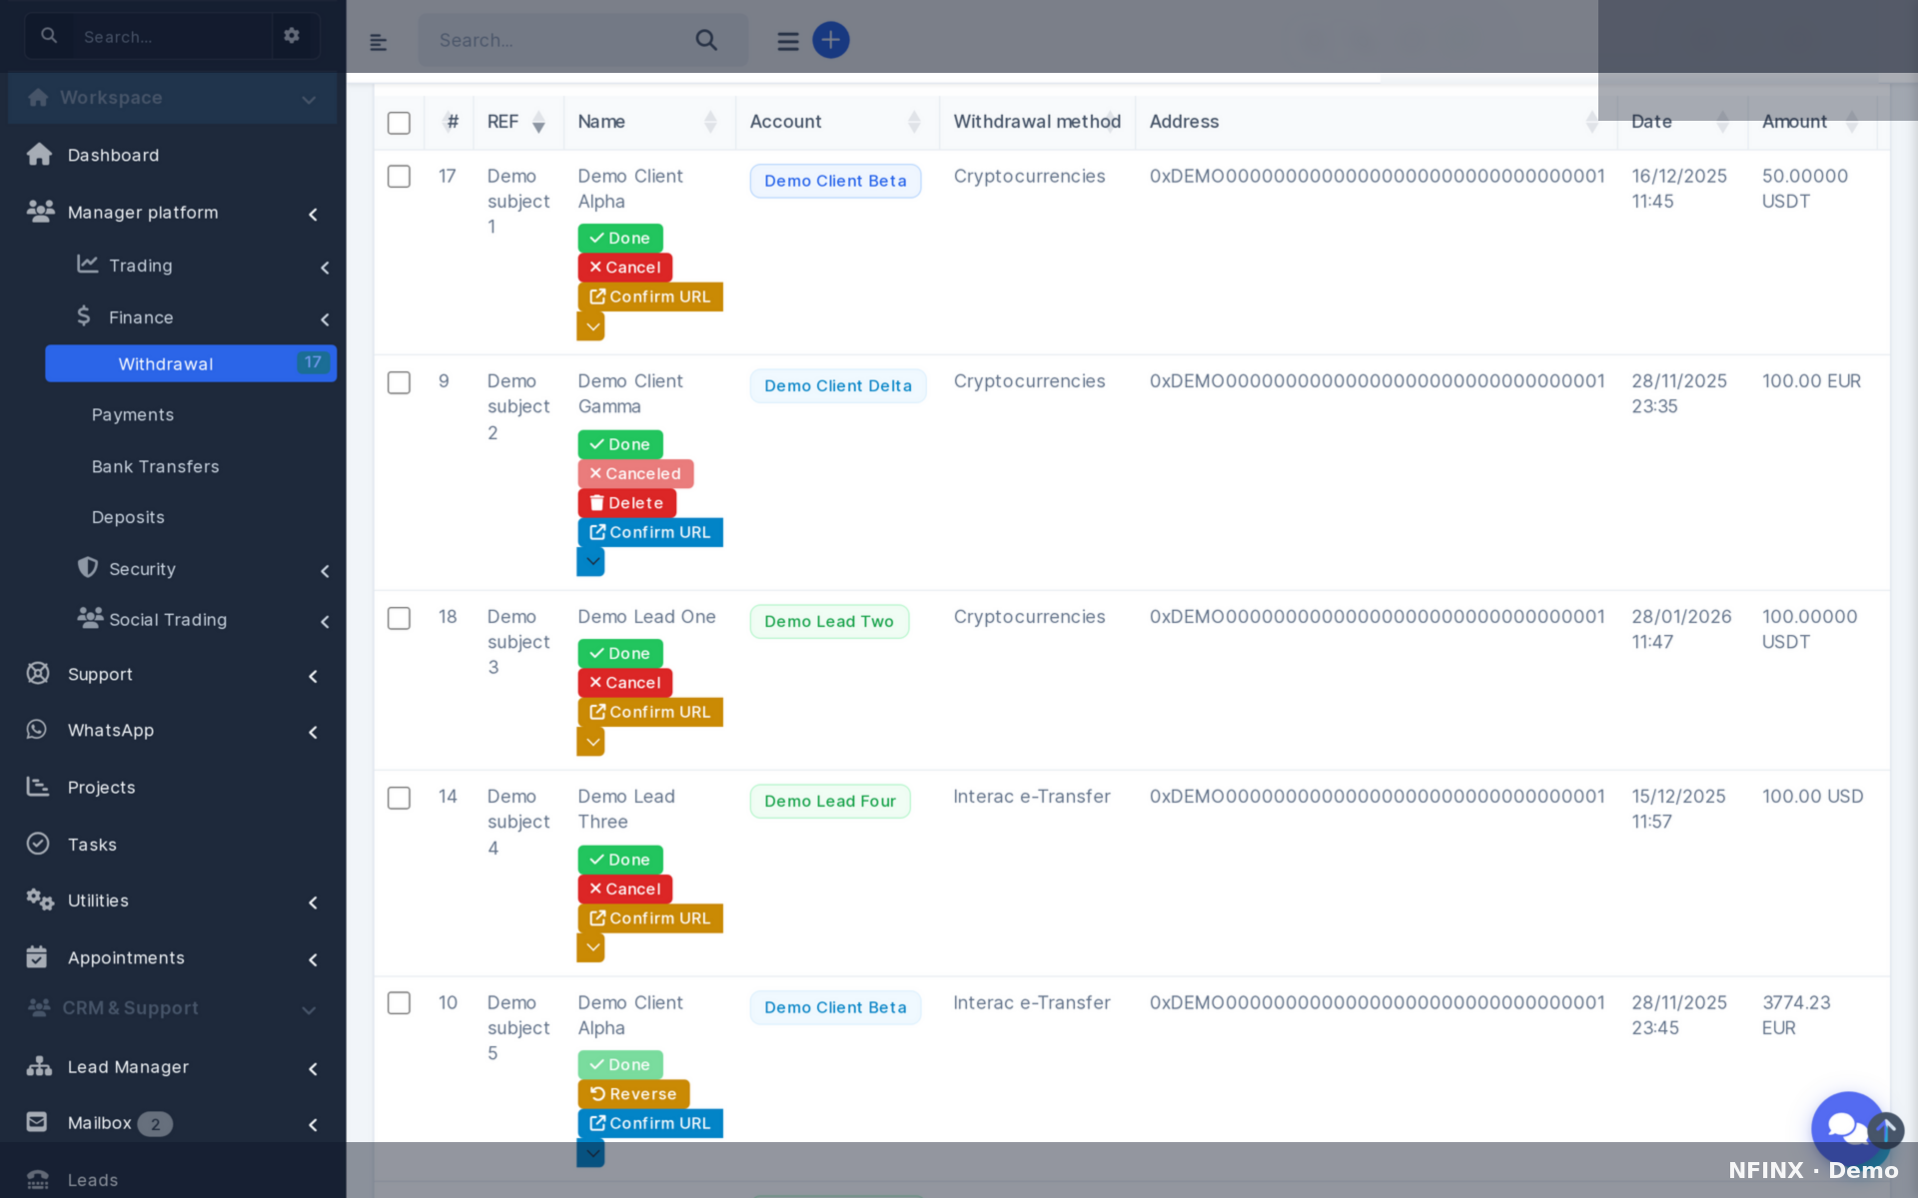Image resolution: width=1918 pixels, height=1198 pixels.
Task: Open the Demo Client Delta account link
Action: coord(838,386)
